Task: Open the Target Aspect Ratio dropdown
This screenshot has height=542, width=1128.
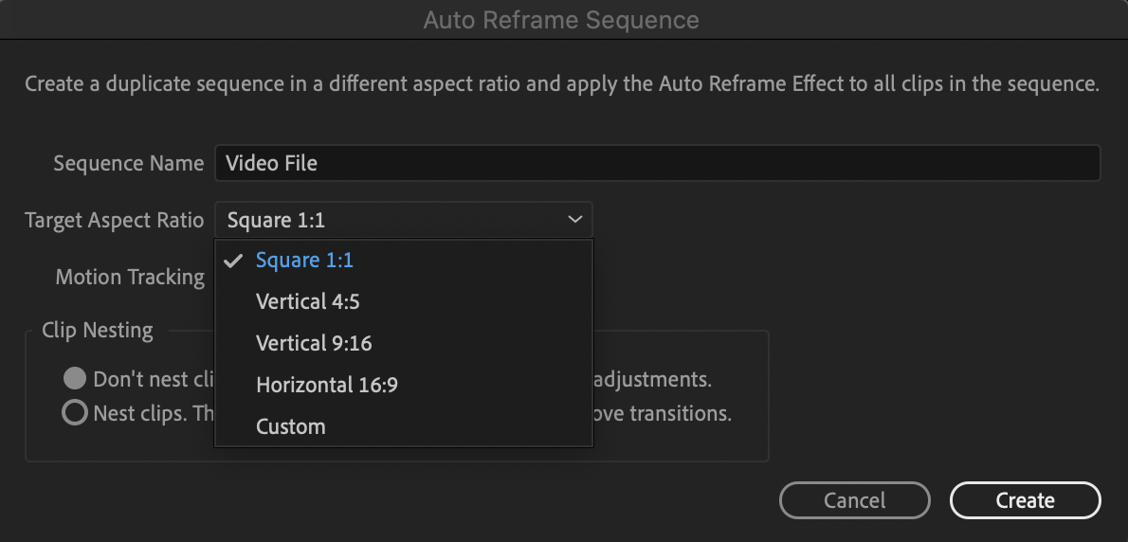Action: point(403,220)
